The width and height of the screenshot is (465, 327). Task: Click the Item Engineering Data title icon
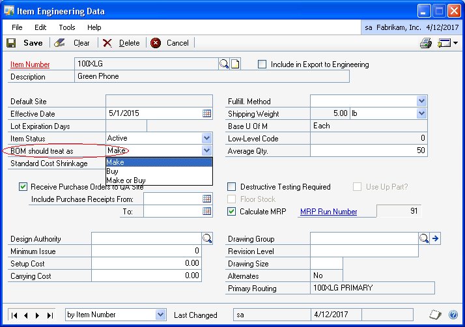[9, 11]
